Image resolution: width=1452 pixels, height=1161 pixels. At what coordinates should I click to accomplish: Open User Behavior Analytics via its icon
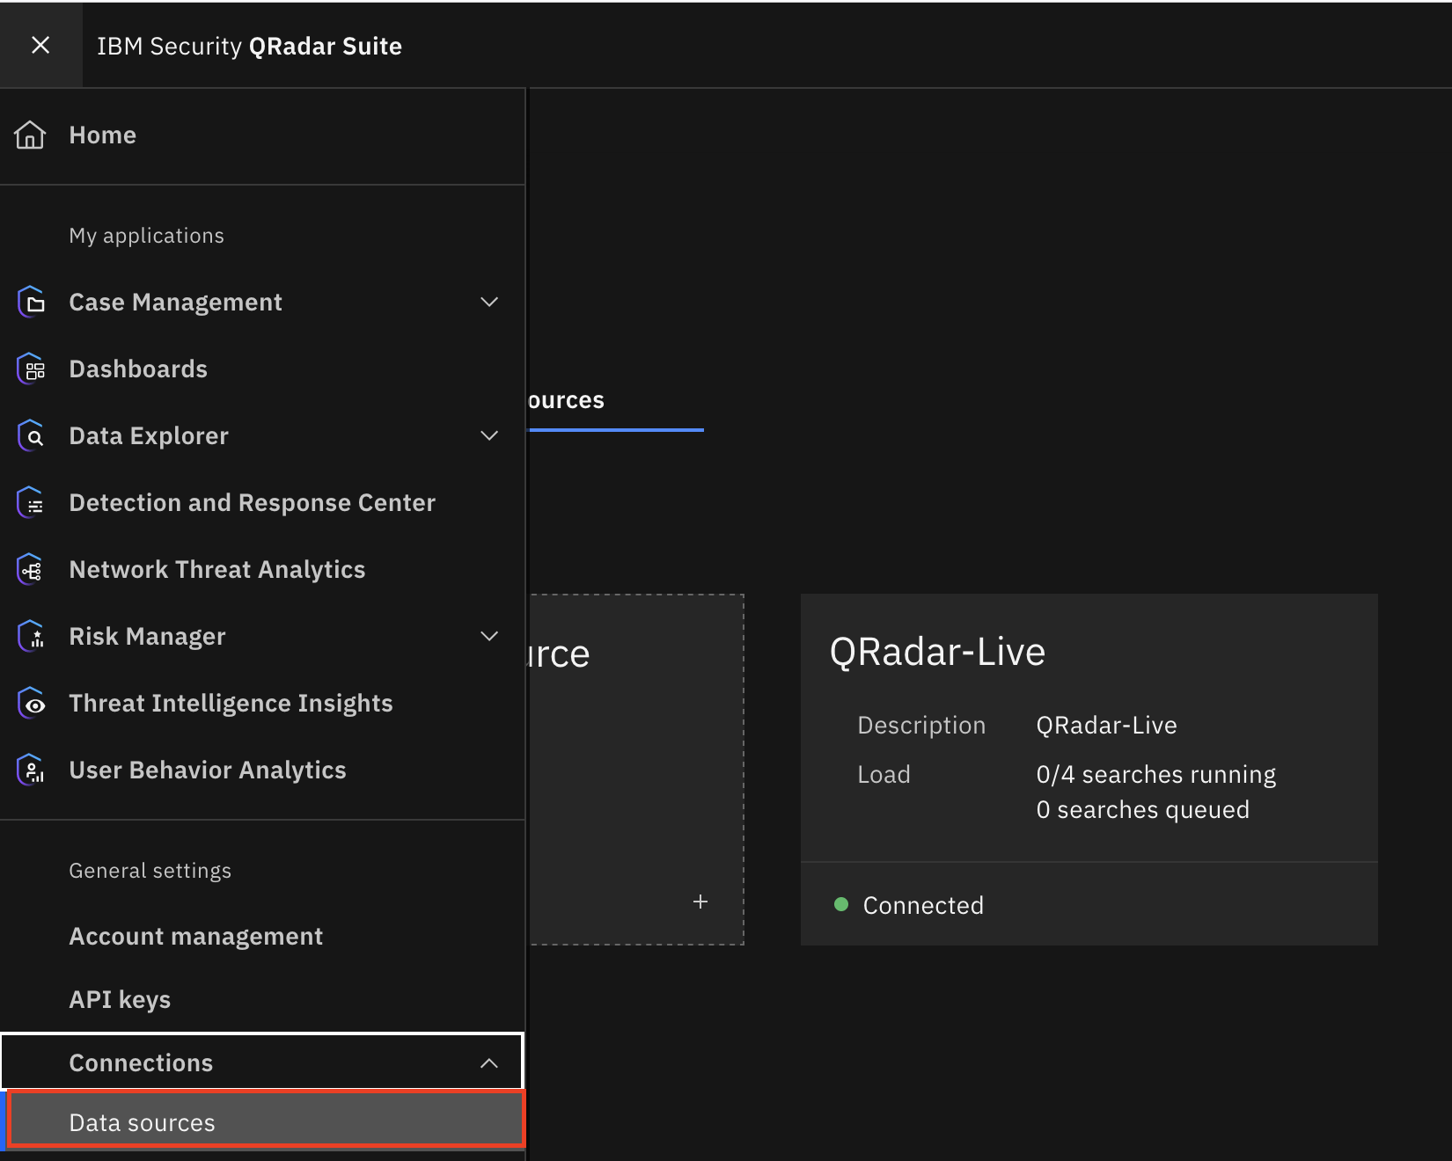[31, 770]
